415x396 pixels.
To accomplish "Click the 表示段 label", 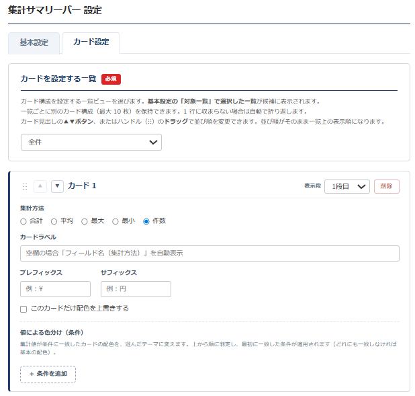I will tap(312, 186).
